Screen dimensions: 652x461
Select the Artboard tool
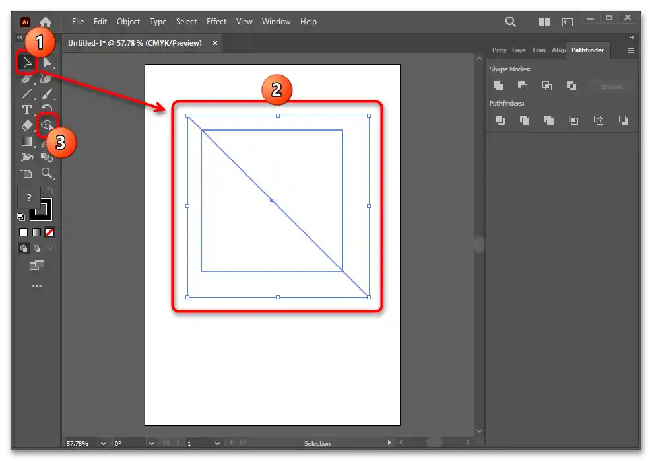click(x=26, y=173)
